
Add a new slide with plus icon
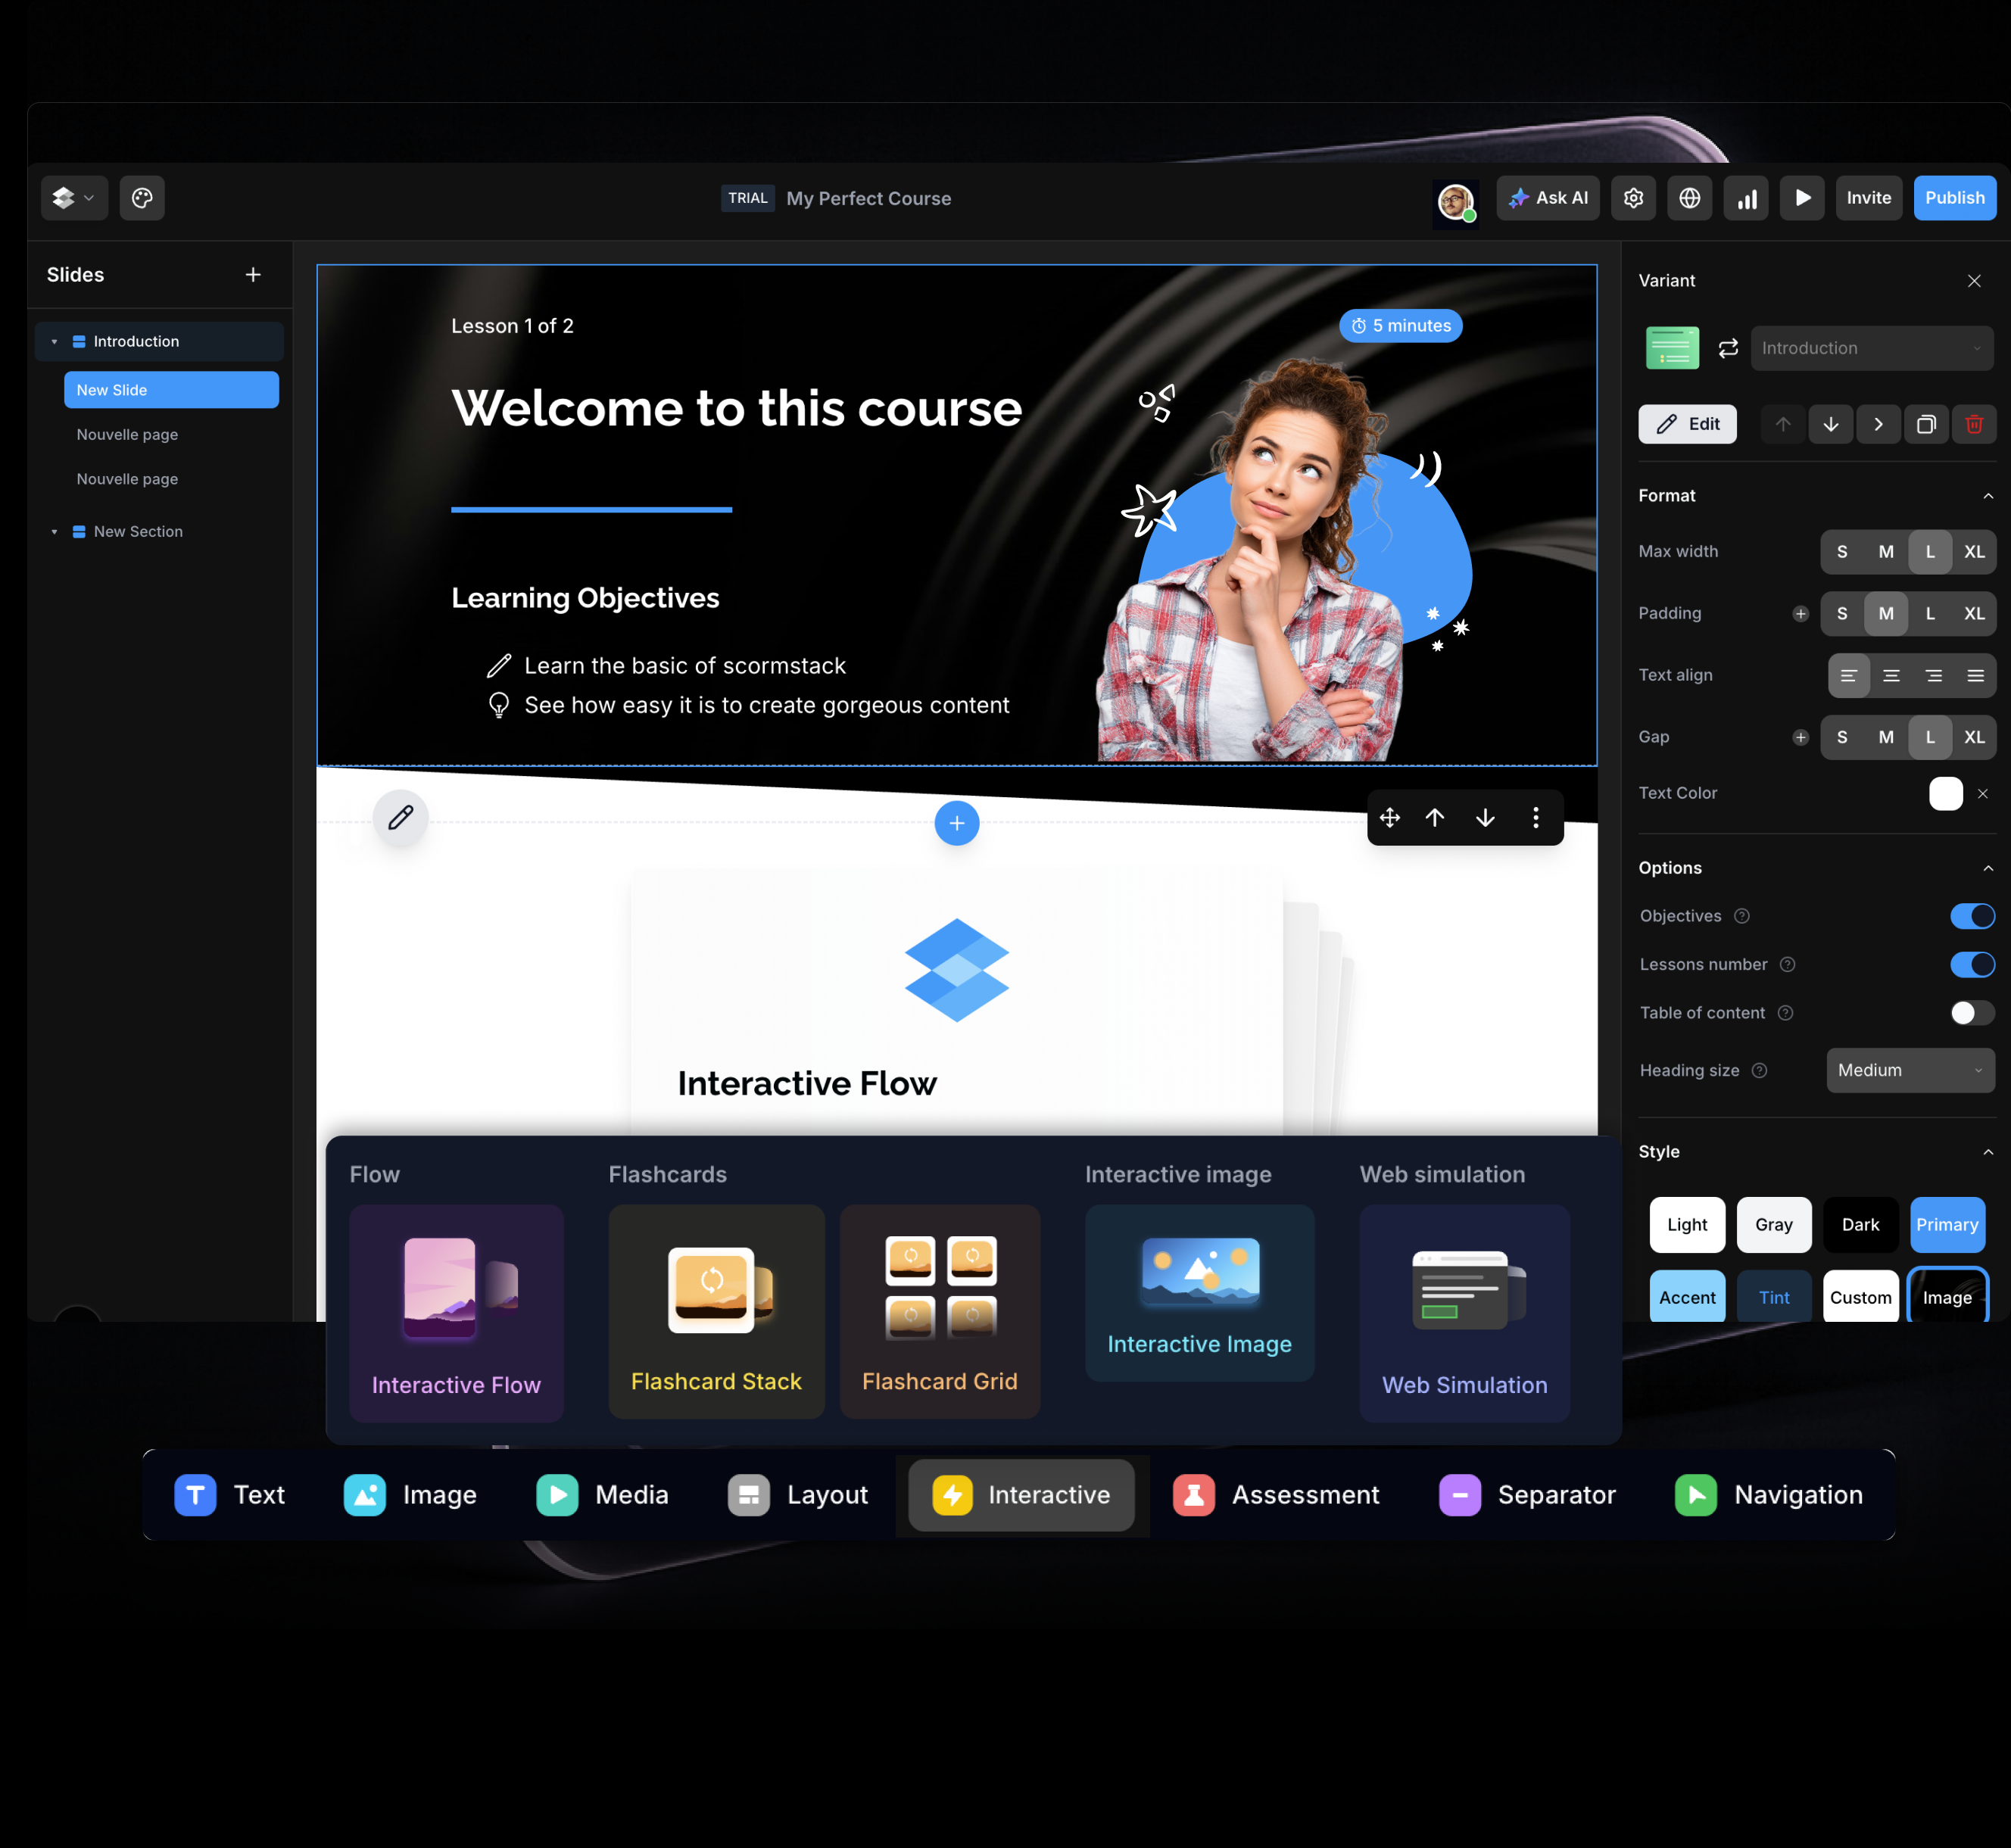pyautogui.click(x=253, y=275)
